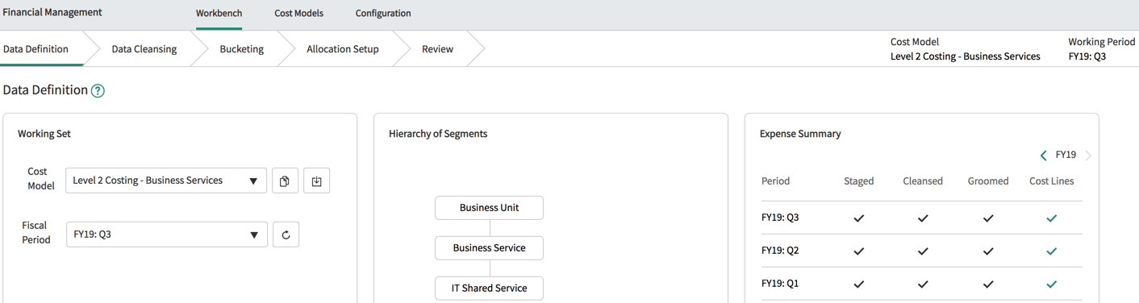Click the FY19: Q3 period row label
This screenshot has width=1139, height=303.
(780, 218)
